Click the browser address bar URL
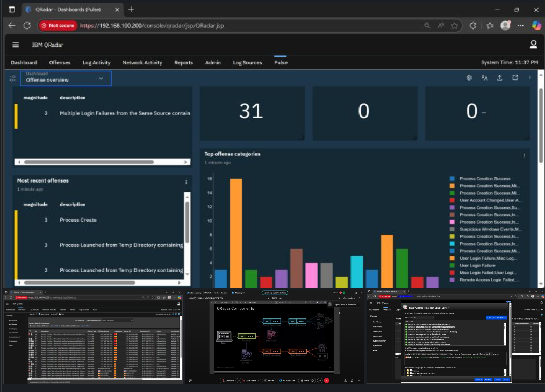Screen dimensions: 545x392 [x=152, y=26]
